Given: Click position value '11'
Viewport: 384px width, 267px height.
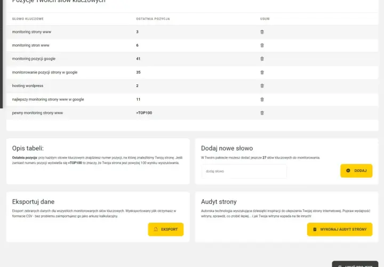Looking at the screenshot, I should (x=138, y=99).
